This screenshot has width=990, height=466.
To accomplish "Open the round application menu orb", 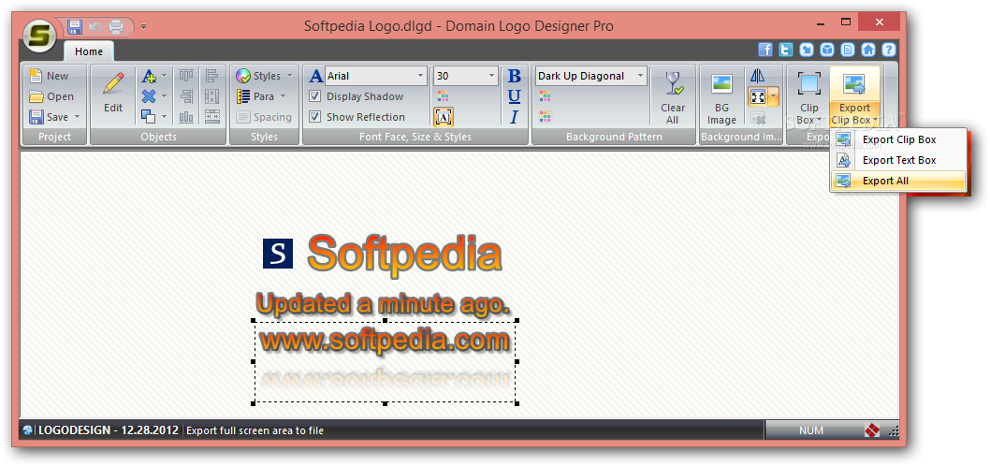I will click(x=40, y=35).
